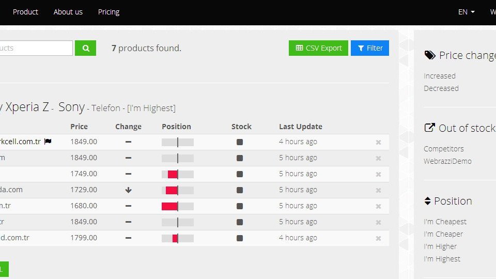
Task: Click the position bar for 1680.00 row
Action: tap(177, 206)
